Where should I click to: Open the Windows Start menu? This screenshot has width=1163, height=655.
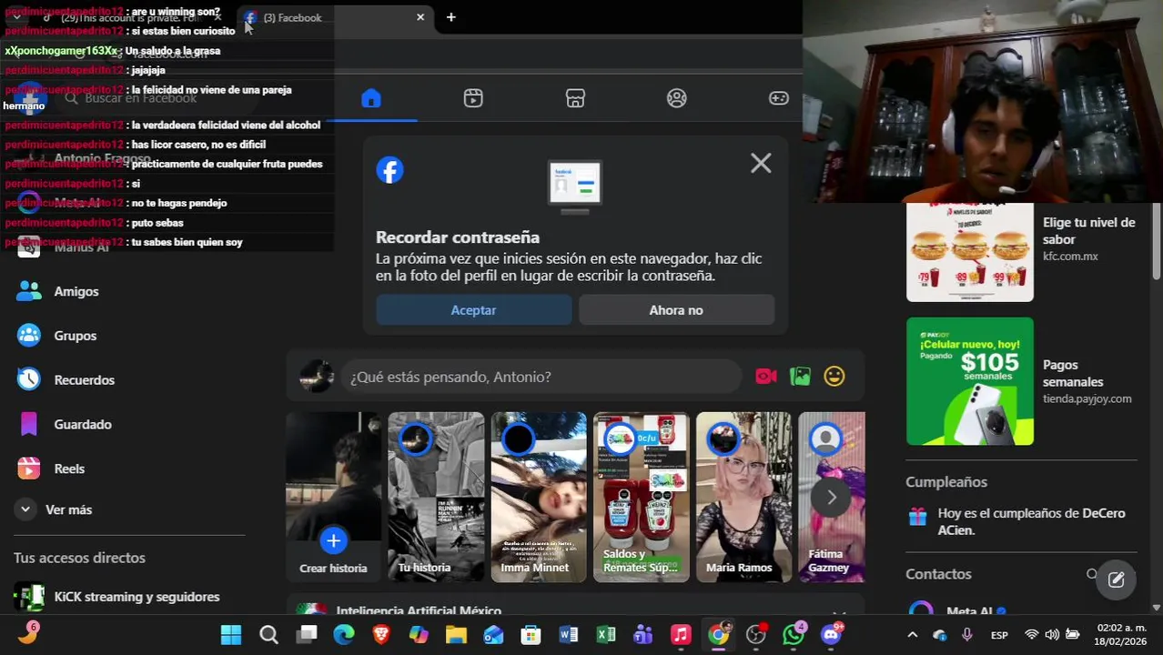click(231, 635)
